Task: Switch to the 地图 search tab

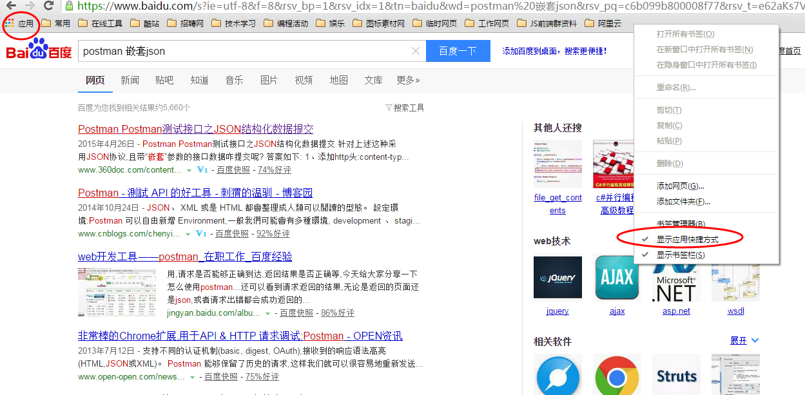Action: pyautogui.click(x=338, y=80)
